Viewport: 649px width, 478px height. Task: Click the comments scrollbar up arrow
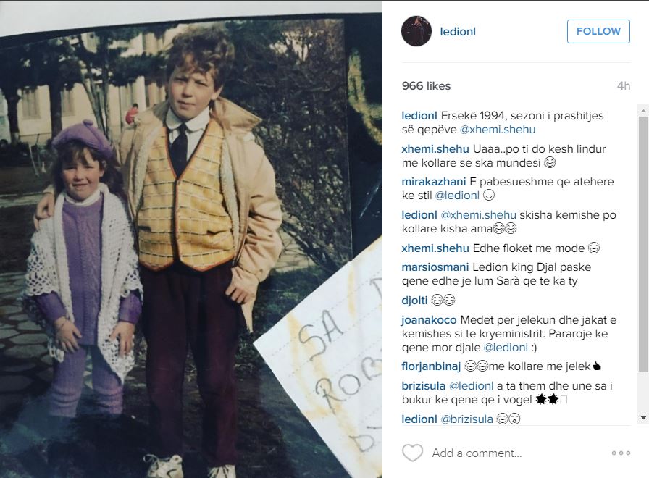click(x=643, y=111)
